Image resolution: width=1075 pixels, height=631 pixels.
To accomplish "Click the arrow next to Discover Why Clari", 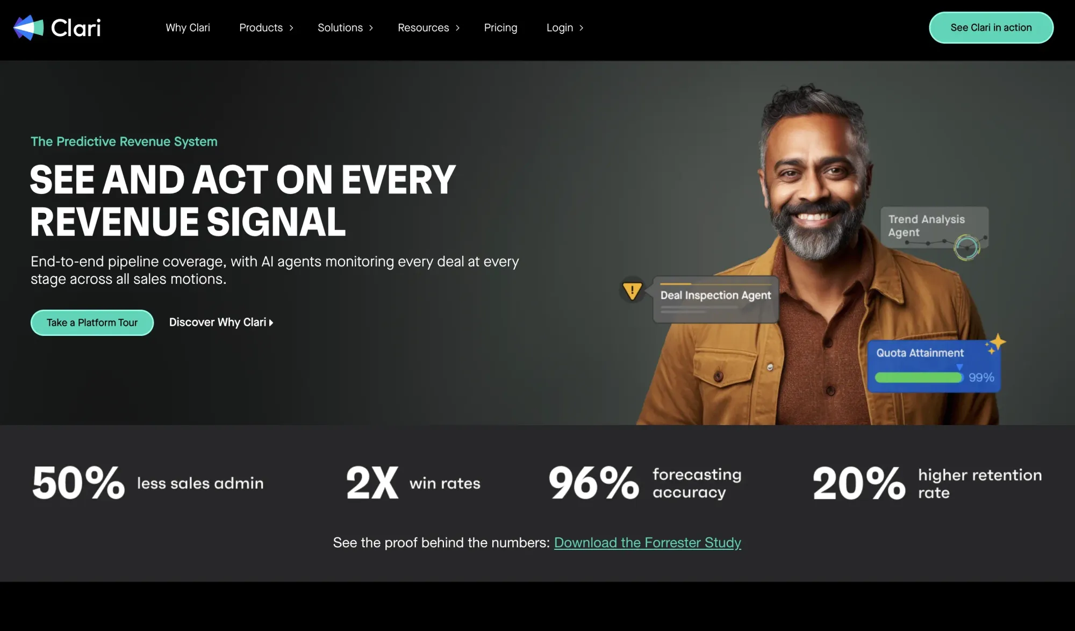I will click(x=271, y=322).
